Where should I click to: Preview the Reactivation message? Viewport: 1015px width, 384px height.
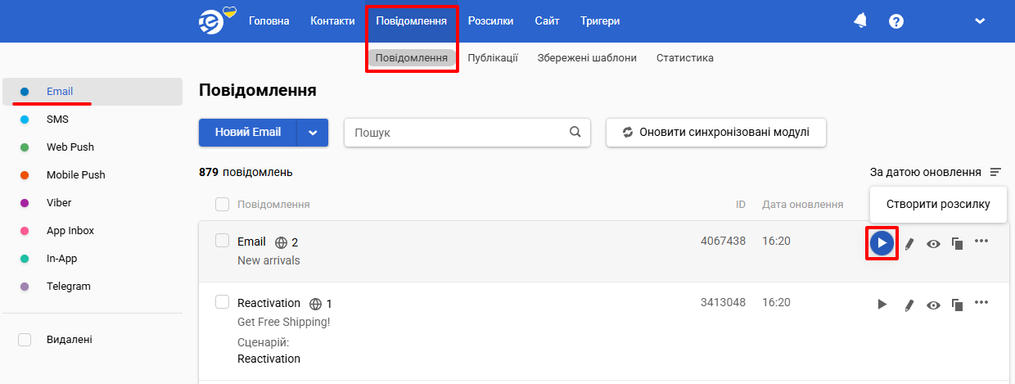(933, 305)
